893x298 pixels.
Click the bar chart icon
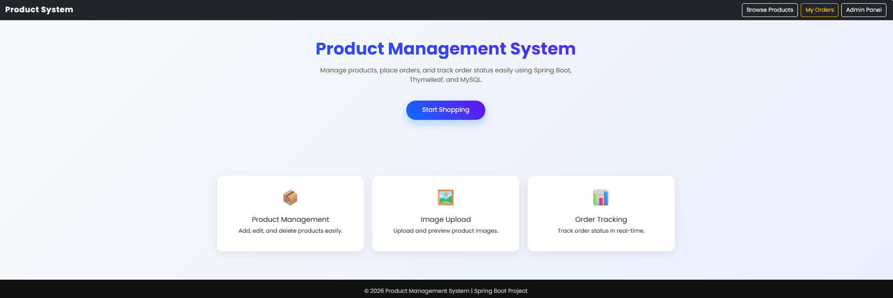[601, 197]
